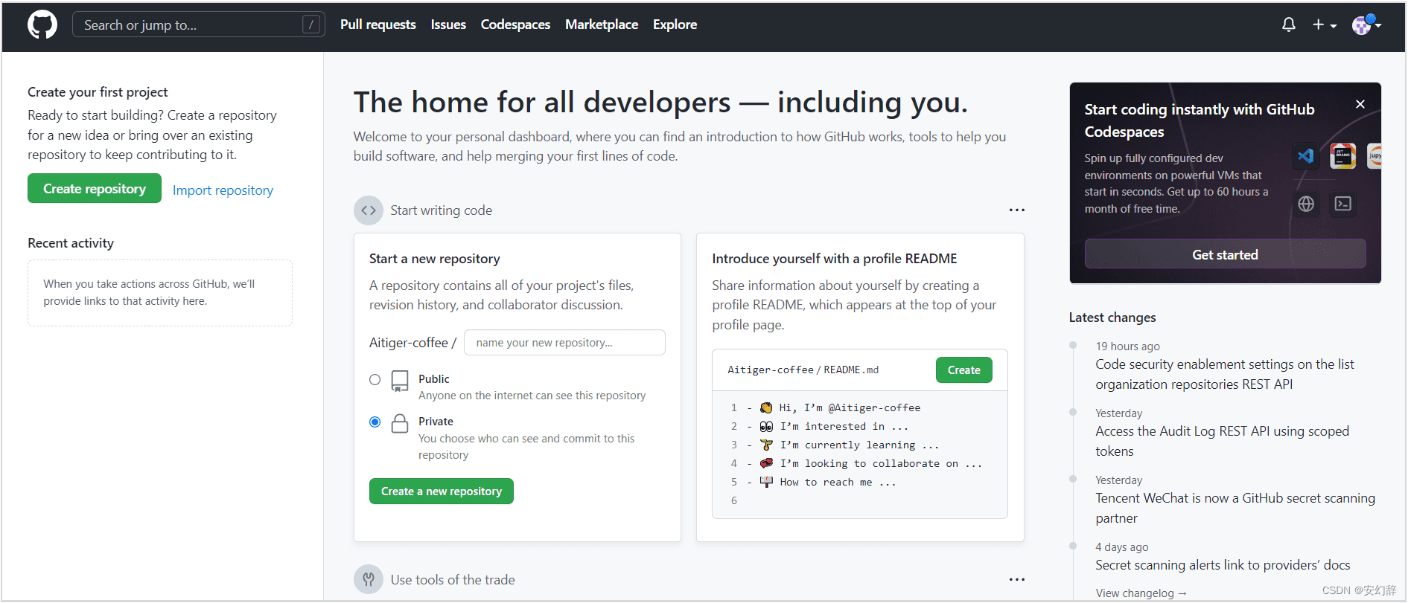Click the JetBrains icon in the promo
The width and height of the screenshot is (1408, 603).
pyautogui.click(x=1342, y=156)
